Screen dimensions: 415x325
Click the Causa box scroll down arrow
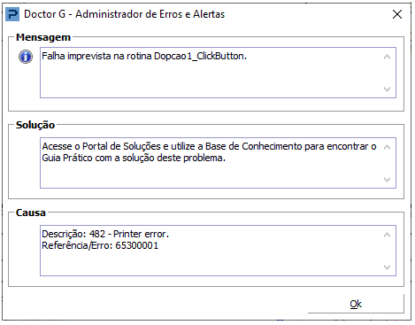(387, 267)
